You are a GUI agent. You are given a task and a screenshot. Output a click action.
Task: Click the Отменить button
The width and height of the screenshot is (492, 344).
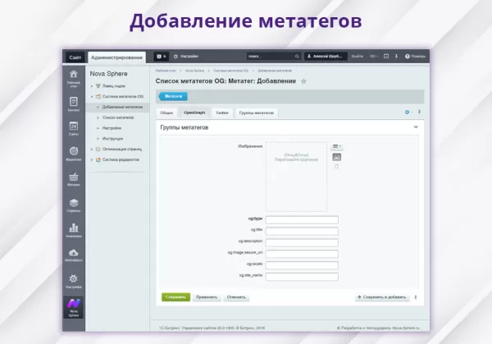point(236,297)
